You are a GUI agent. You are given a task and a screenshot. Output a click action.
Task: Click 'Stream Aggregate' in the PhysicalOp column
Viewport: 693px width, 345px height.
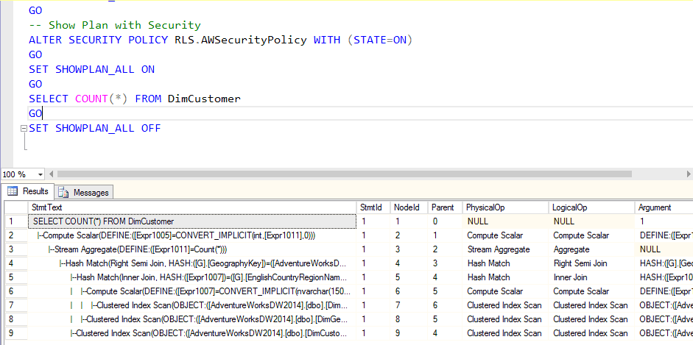505,249
